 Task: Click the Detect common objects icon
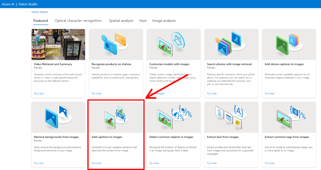point(174,117)
